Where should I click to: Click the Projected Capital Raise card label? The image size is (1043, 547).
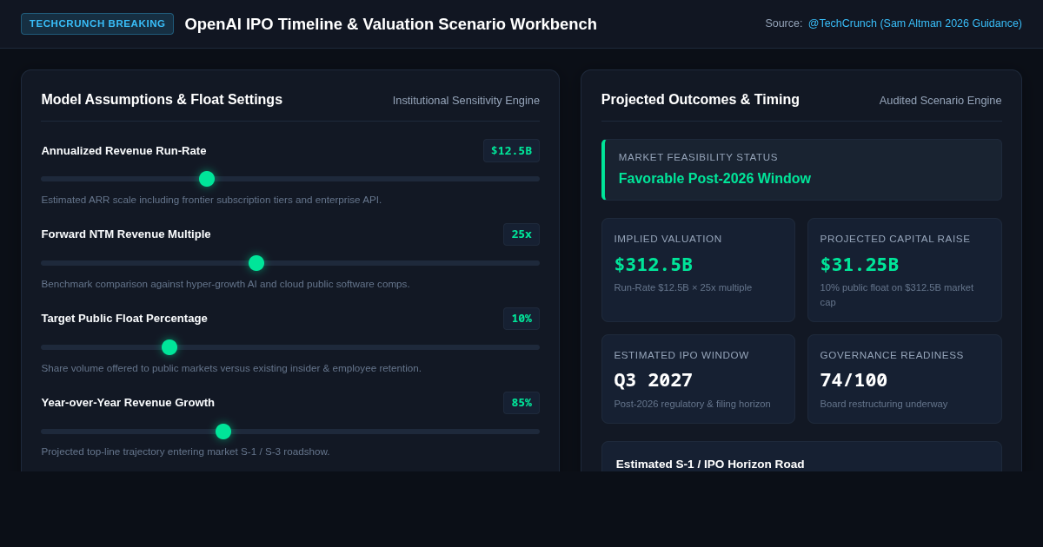coord(895,239)
